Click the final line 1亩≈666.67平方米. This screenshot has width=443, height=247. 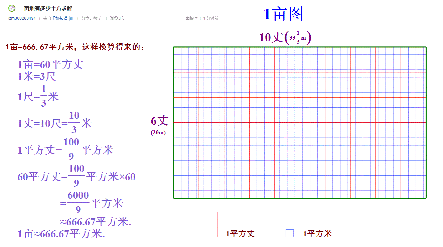[x=61, y=234]
